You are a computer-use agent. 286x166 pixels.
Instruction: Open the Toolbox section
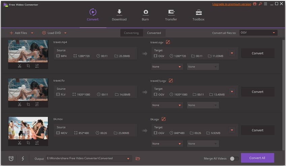199,15
